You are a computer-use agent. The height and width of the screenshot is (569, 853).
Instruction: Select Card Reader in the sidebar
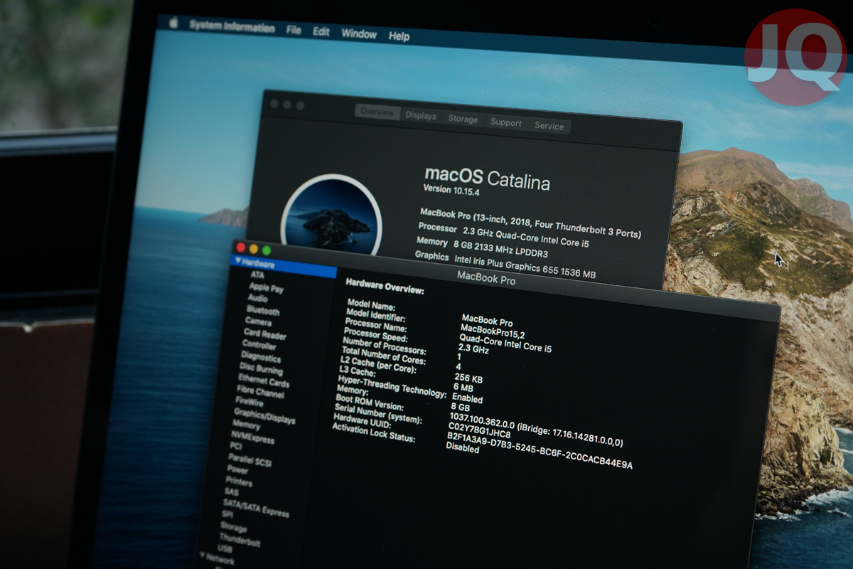click(265, 334)
